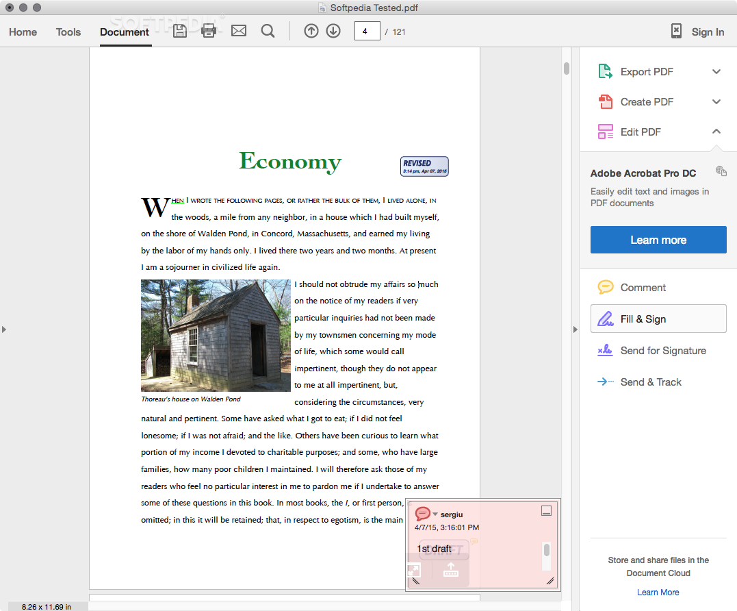
Task: Open the Fill & Sign tool
Action: (x=658, y=319)
